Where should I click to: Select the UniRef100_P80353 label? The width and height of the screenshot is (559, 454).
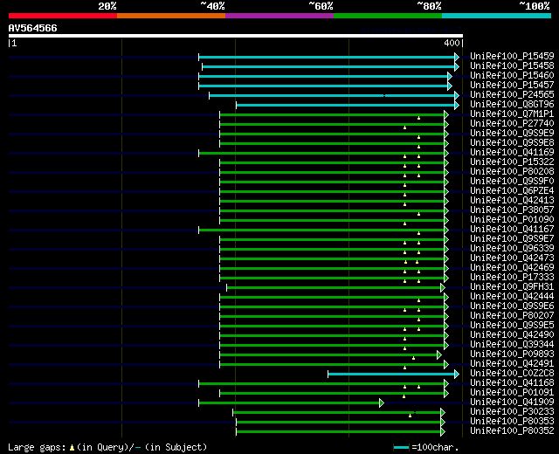(512, 422)
